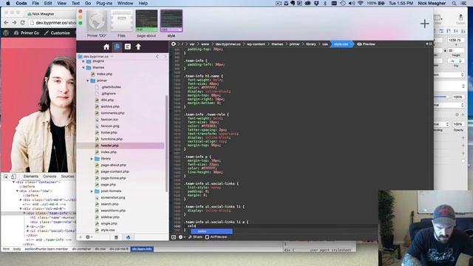Click Primer Co in WordPress admin bar
Screen dimensions: 473x266
tap(27, 33)
